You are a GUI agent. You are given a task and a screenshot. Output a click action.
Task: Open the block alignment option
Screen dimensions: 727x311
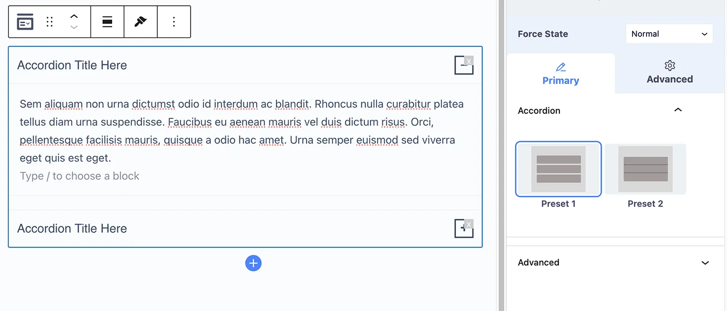[107, 22]
